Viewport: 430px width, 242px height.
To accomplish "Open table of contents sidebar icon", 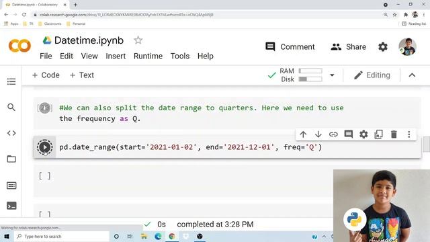I will point(11,81).
